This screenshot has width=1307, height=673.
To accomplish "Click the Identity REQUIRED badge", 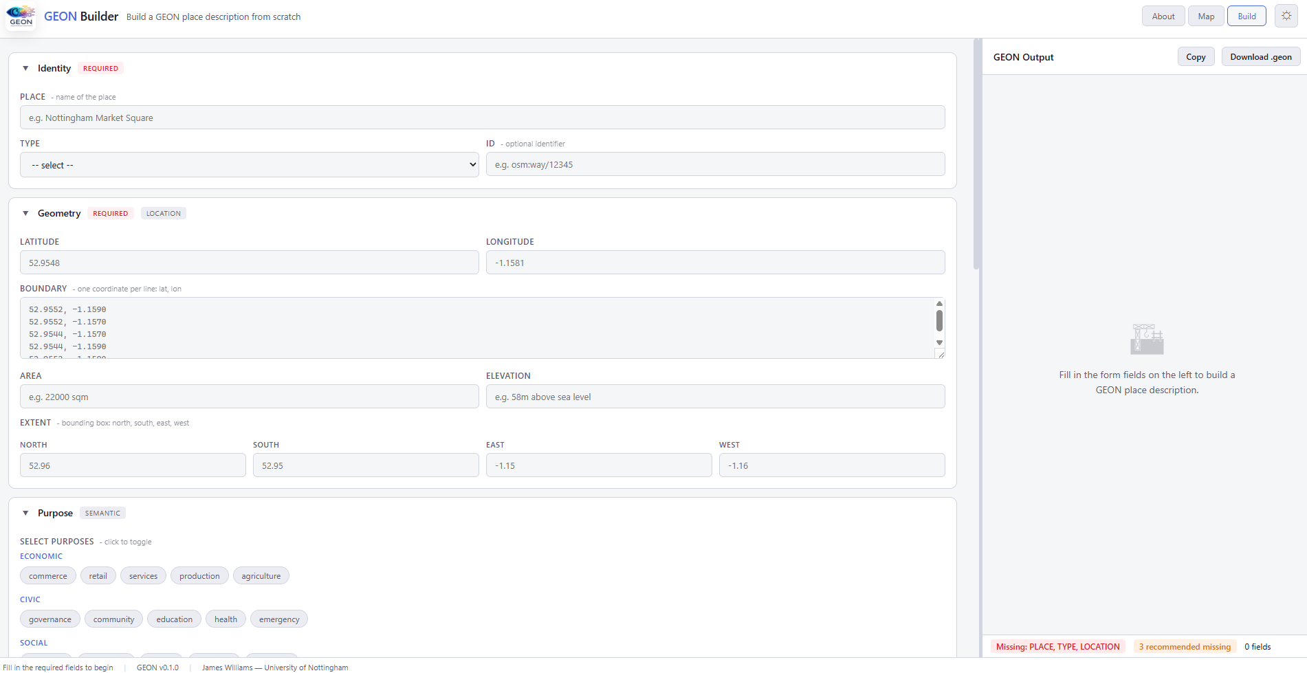I will [x=100, y=68].
